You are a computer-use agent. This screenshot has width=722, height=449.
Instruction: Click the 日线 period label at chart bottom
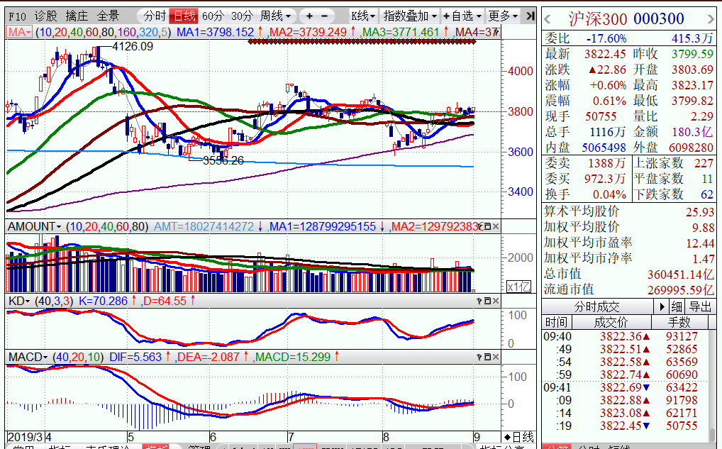click(519, 437)
